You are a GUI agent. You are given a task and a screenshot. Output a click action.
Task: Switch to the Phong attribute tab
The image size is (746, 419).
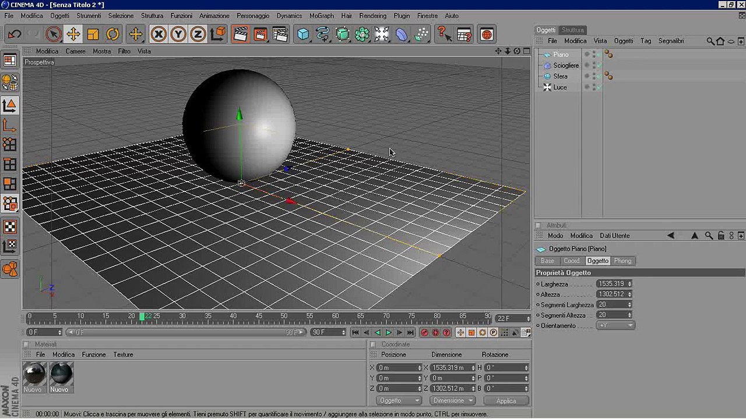pos(622,261)
